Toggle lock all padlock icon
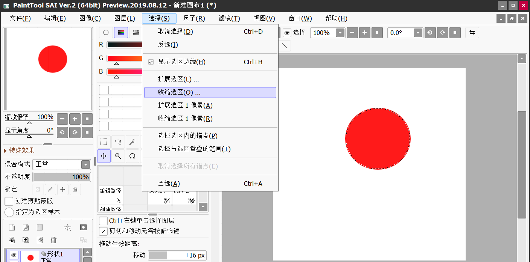530x262 pixels. (75, 190)
